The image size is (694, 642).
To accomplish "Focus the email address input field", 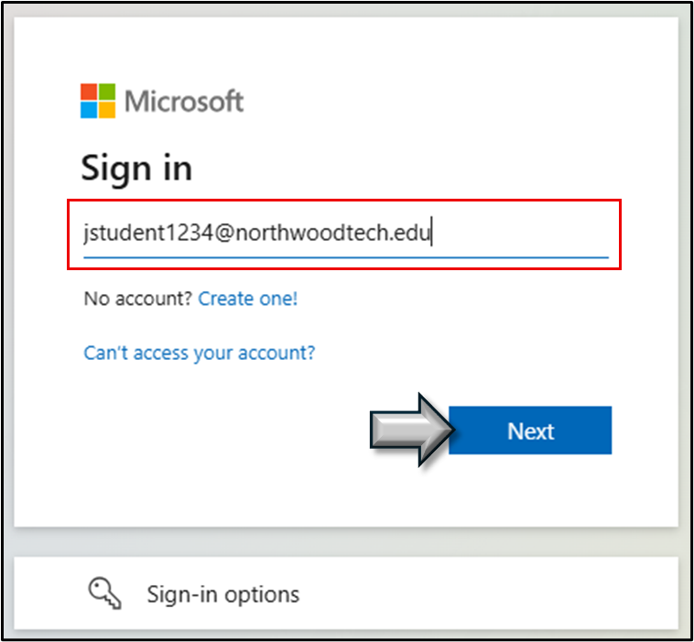I will [x=346, y=234].
